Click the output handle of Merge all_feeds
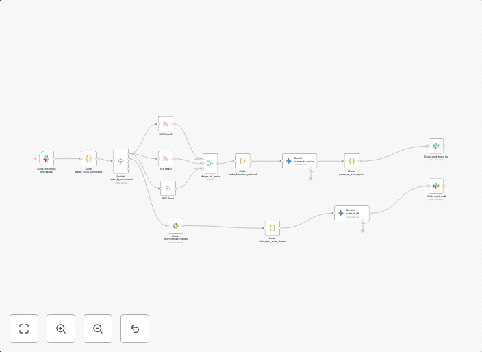Image resolution: width=482 pixels, height=352 pixels. [218, 164]
